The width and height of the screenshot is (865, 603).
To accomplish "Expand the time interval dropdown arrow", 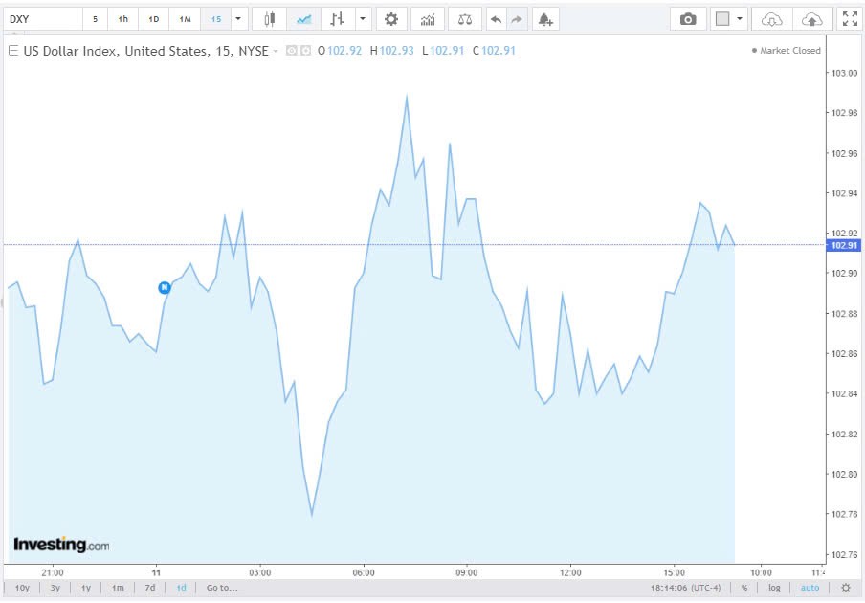I will coord(238,19).
